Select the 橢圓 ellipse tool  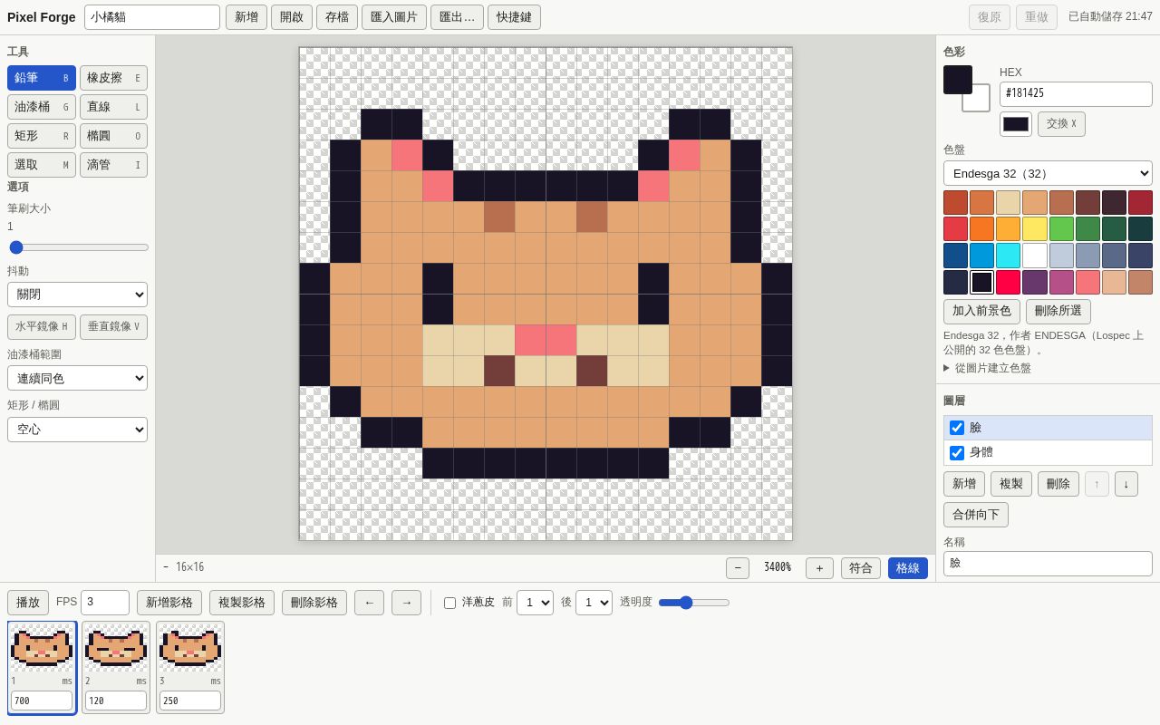pyautogui.click(x=113, y=136)
